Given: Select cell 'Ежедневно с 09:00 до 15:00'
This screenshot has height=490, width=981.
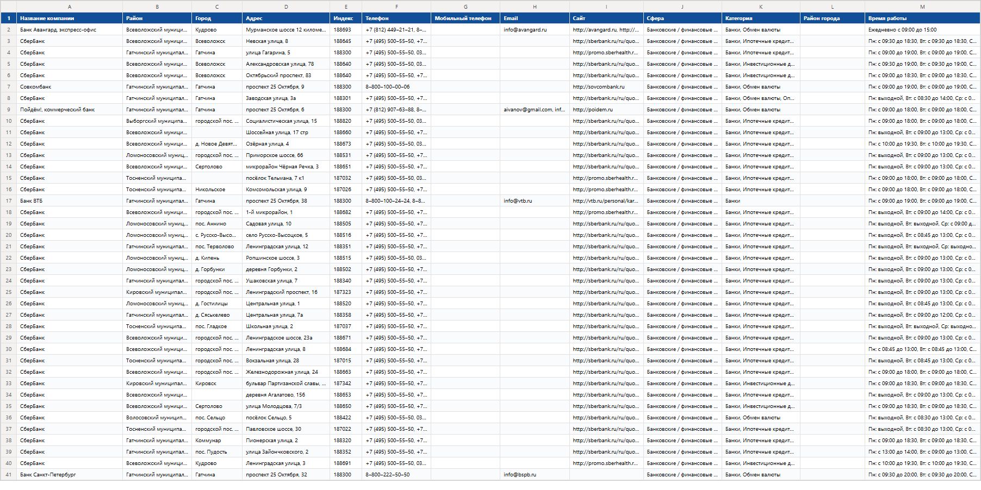Looking at the screenshot, I should [922, 30].
